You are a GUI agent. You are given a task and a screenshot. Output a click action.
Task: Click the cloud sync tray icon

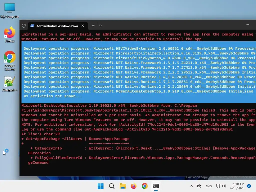tap(199, 186)
